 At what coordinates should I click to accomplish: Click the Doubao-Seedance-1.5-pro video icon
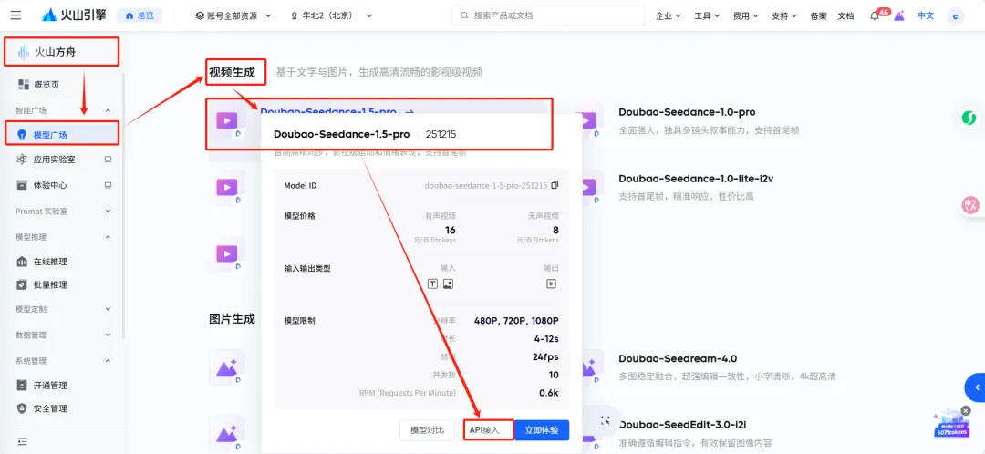(x=227, y=120)
